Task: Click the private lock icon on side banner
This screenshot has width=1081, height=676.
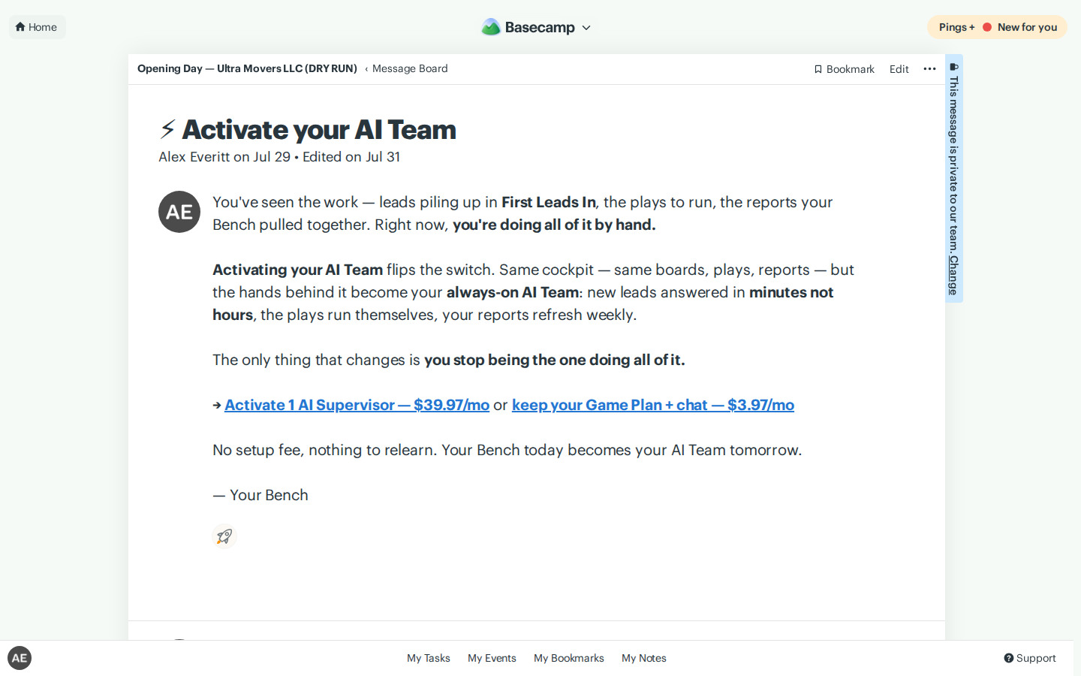Action: click(x=954, y=67)
